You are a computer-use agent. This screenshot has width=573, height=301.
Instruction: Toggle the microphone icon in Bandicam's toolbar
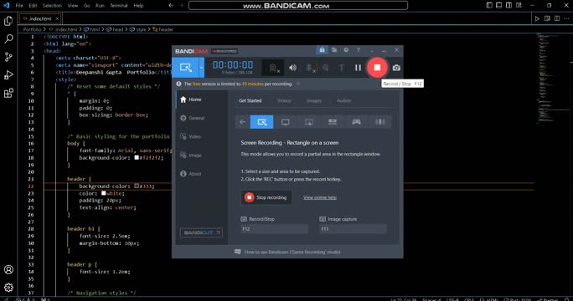click(x=310, y=68)
